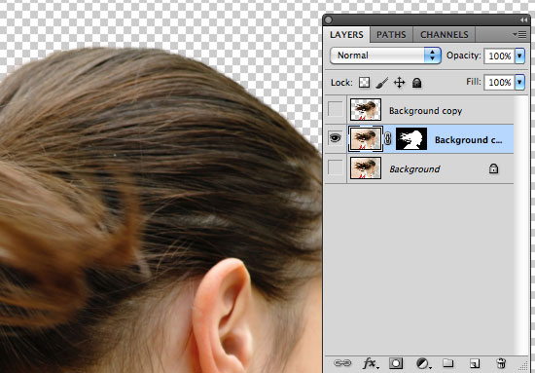Click the Background layer lock icon

coord(493,168)
